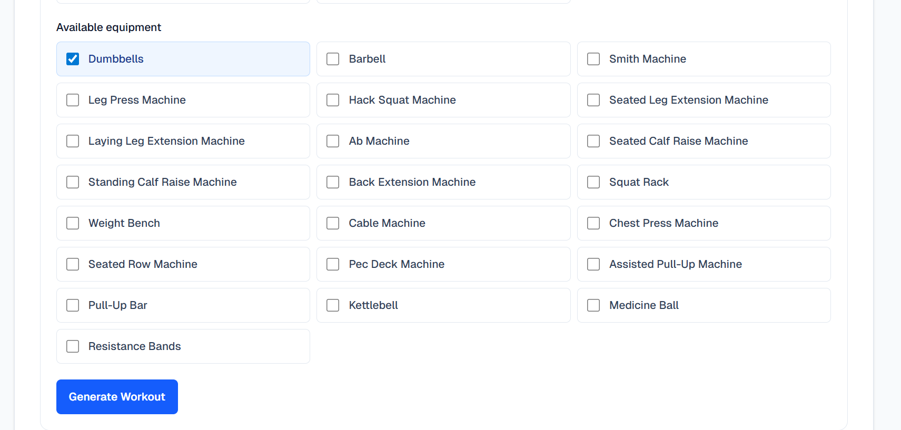Enable Chest Press Machine equipment

[593, 223]
